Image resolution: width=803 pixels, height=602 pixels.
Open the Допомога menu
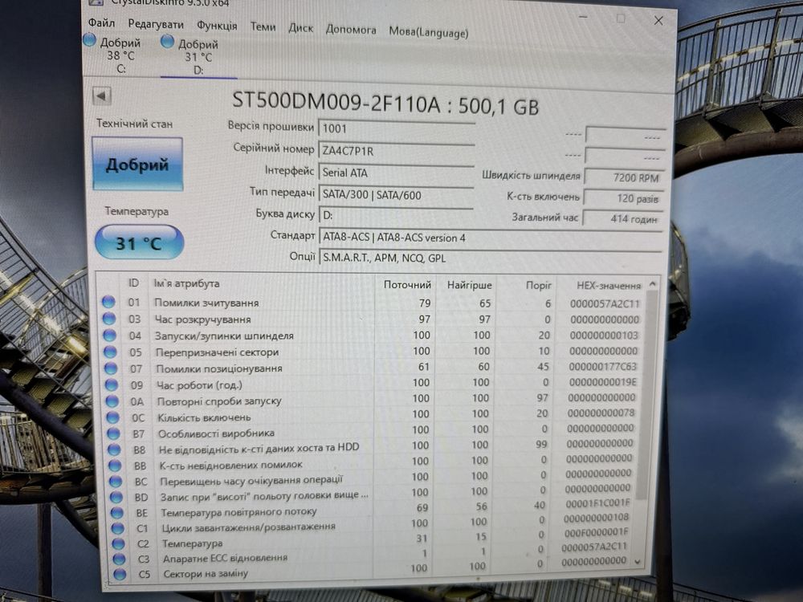point(351,30)
